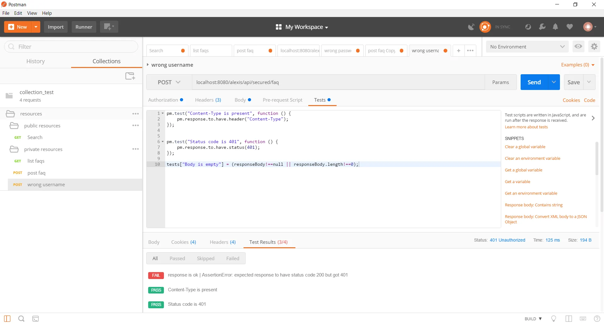Image resolution: width=604 pixels, height=324 pixels.
Task: Toggle two-pane view in status bar
Action: pyautogui.click(x=568, y=319)
